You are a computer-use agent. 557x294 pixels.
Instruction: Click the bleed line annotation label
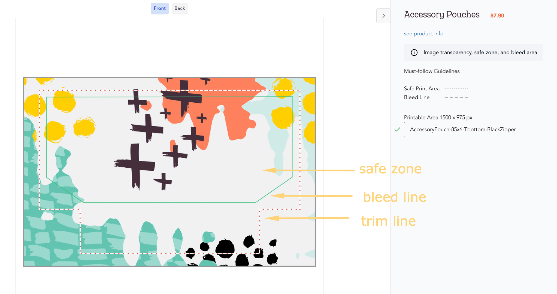point(394,197)
